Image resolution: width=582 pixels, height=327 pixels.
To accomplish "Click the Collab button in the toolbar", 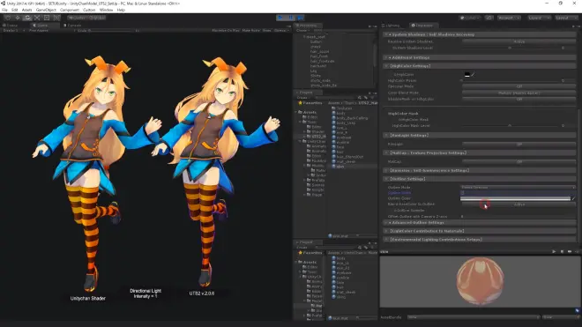I will [x=470, y=18].
